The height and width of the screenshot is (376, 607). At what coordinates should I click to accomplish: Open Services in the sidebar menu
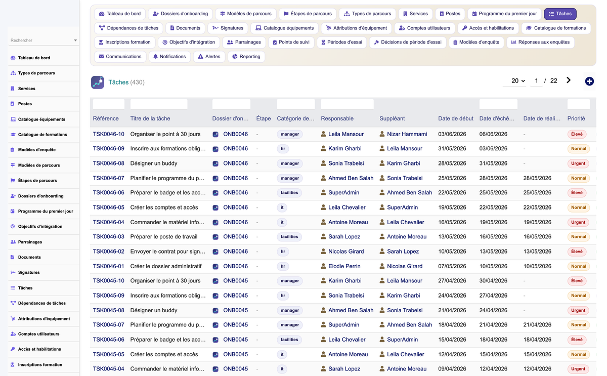26,89
